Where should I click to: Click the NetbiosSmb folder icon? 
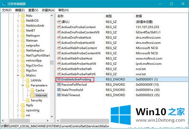pyautogui.click(x=23, y=26)
